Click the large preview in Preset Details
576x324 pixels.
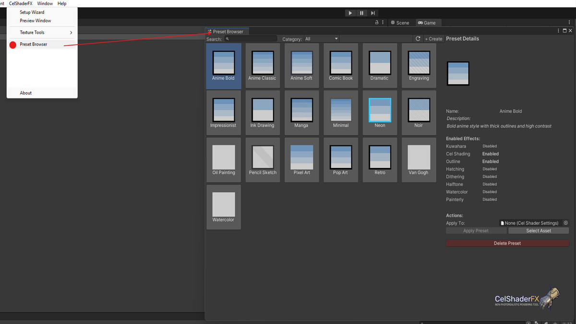458,73
